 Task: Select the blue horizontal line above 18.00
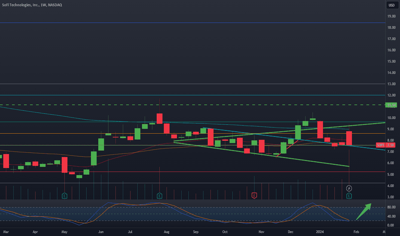pyautogui.click(x=193, y=23)
